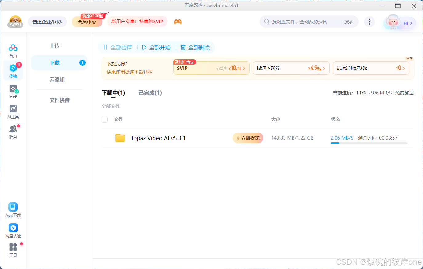Image resolution: width=423 pixels, height=269 pixels.
Task: Expand the 极速下载券 ¥4.9 offer arrow
Action: tap(324, 68)
